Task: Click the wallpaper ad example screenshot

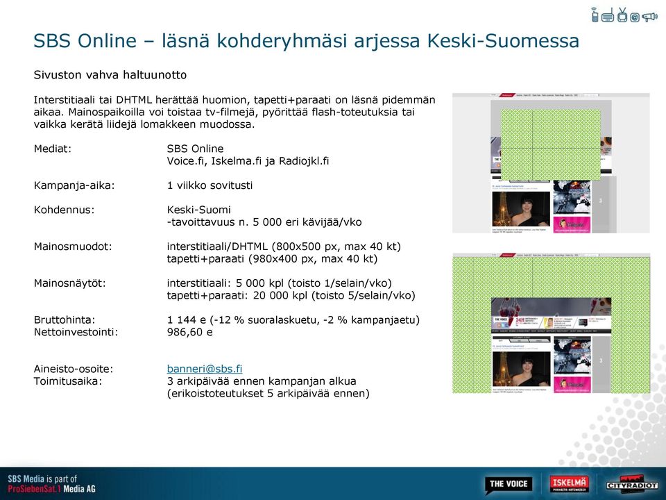Action: click(551, 323)
